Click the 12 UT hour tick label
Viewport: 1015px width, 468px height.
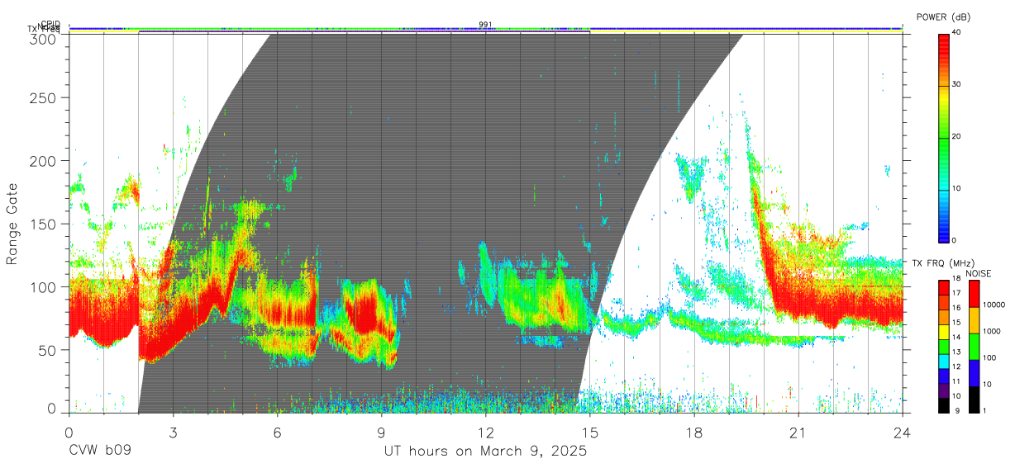click(x=485, y=433)
